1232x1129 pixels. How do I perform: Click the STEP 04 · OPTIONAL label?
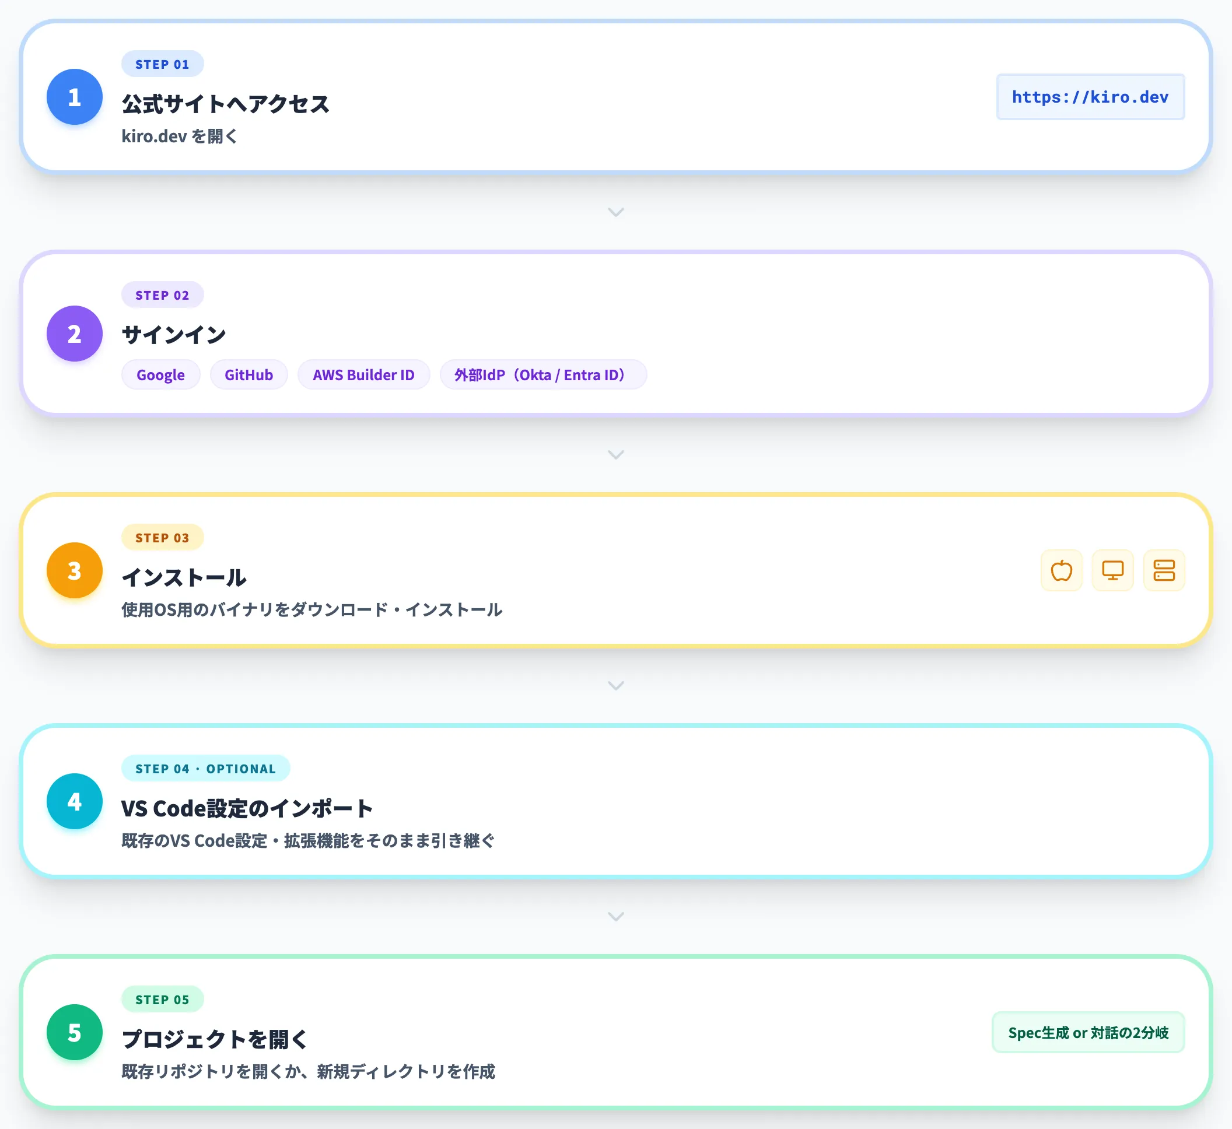click(206, 769)
